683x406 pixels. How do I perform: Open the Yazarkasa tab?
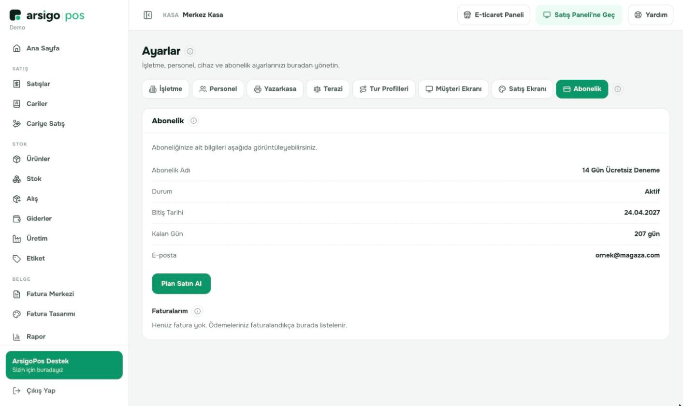[275, 89]
